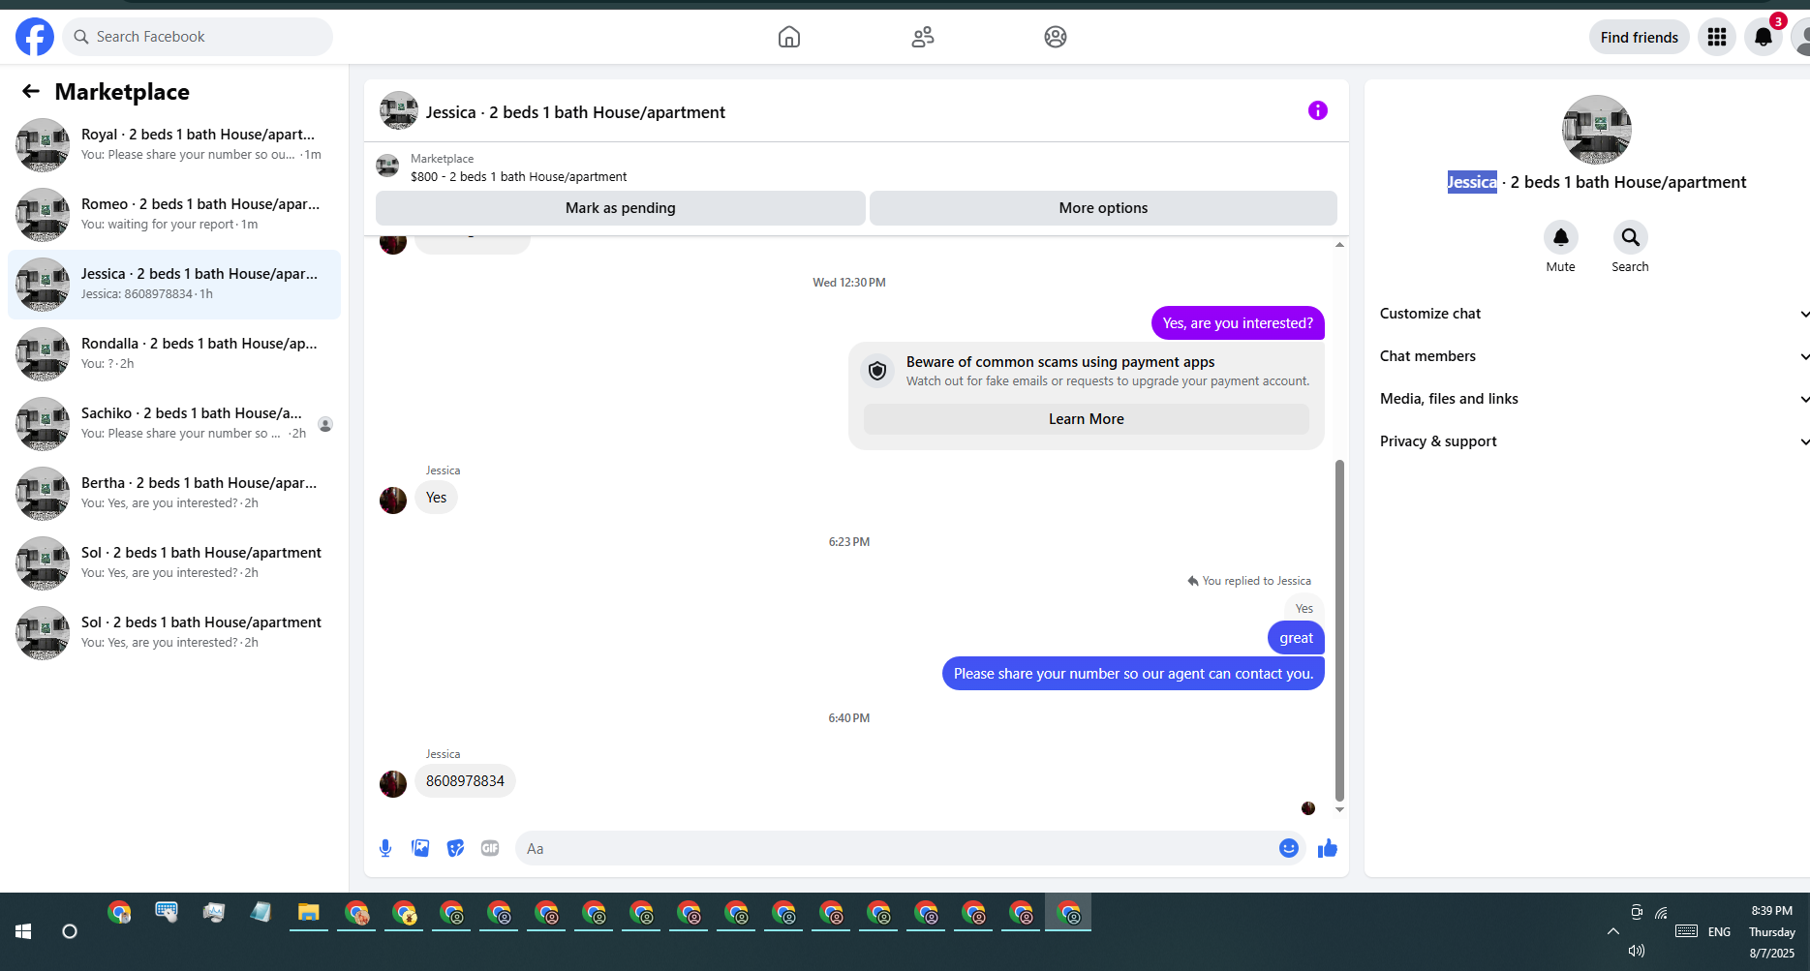The image size is (1810, 971).
Task: Open the emoji picker in message box
Action: click(x=1289, y=848)
